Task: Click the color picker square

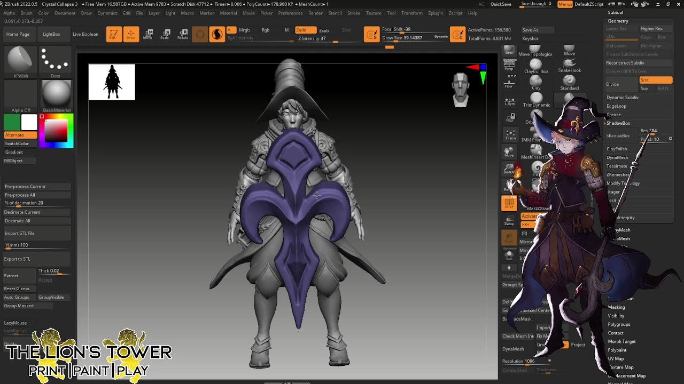Action: pyautogui.click(x=56, y=131)
